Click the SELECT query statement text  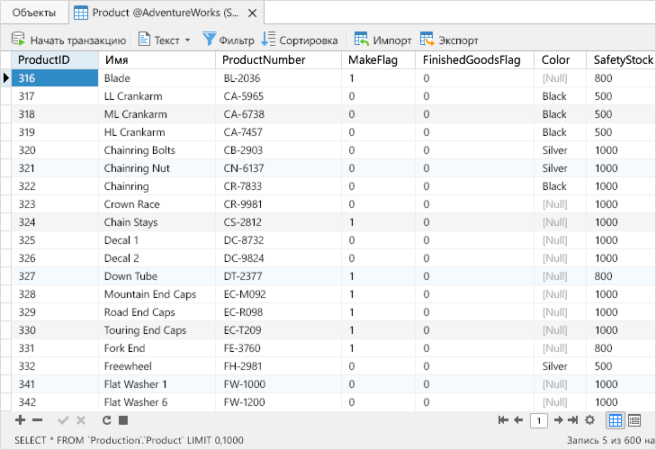[x=129, y=440]
